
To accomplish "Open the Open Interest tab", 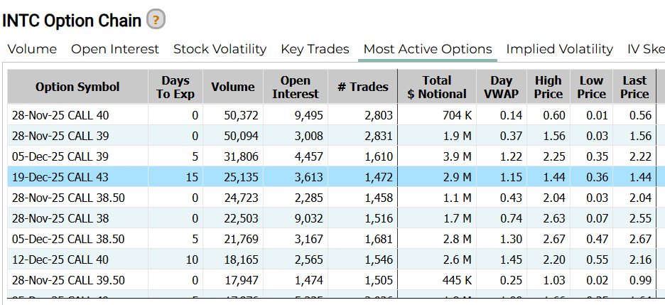I will 115,49.
